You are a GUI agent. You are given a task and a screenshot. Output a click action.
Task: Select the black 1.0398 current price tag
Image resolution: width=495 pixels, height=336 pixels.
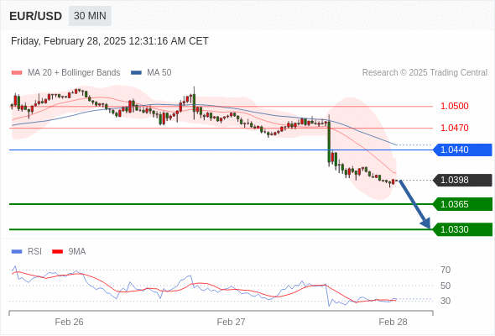click(462, 180)
